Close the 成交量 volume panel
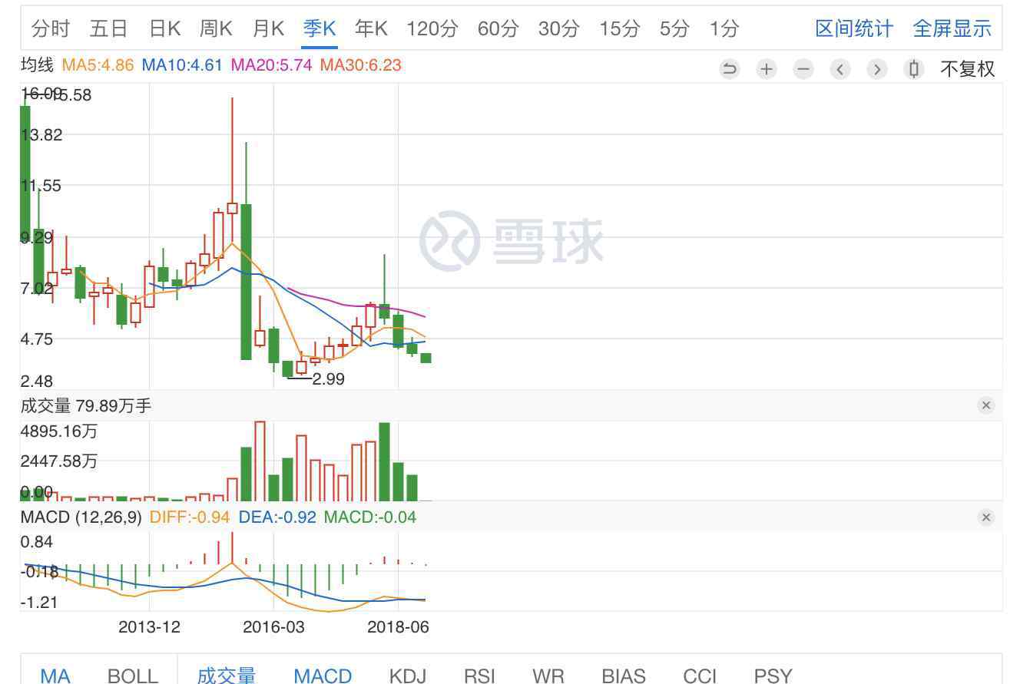Screen dimensions: 1020x684 (x=986, y=405)
